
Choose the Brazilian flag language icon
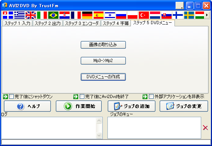pos(53,15)
